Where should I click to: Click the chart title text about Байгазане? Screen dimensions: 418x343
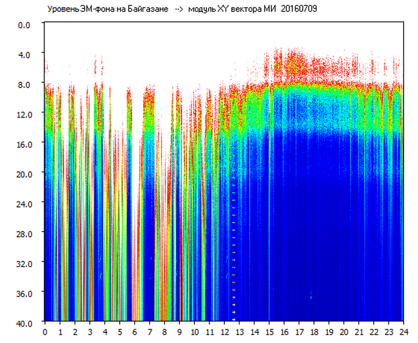(108, 9)
